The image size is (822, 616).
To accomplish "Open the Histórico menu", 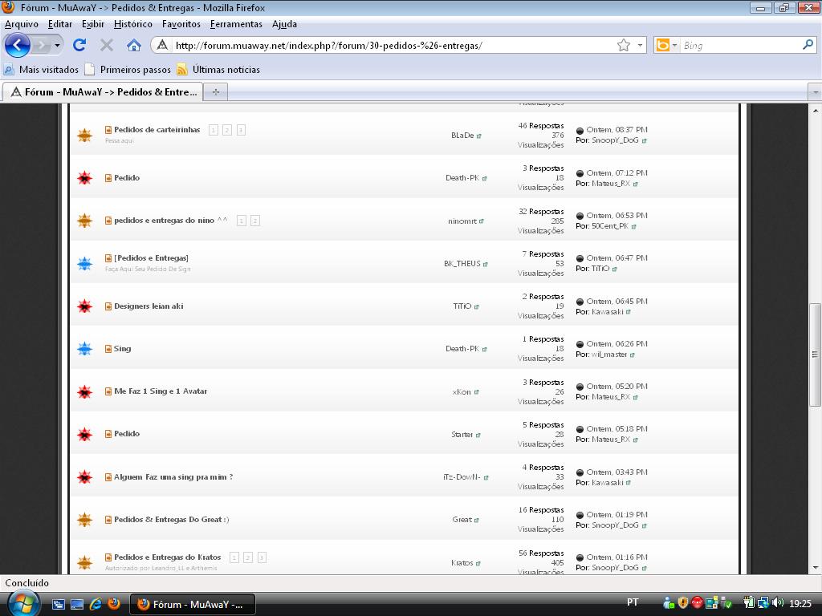I will [x=133, y=24].
